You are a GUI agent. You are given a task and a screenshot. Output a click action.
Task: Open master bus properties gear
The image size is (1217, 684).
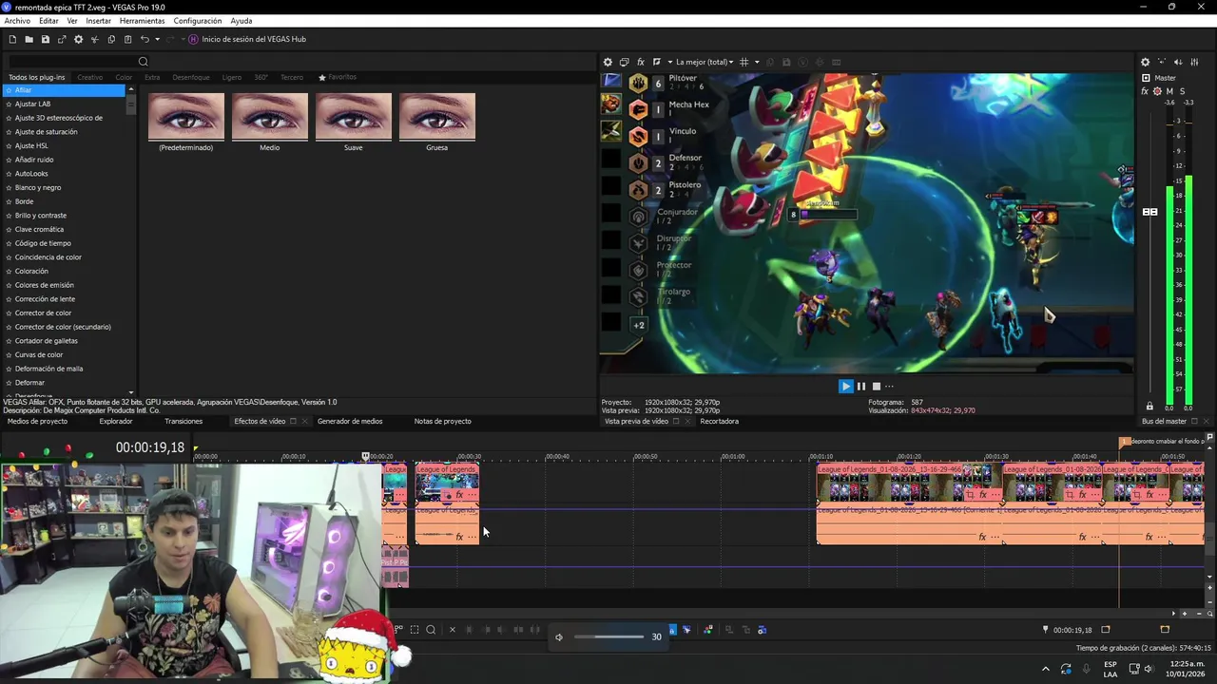[1145, 62]
